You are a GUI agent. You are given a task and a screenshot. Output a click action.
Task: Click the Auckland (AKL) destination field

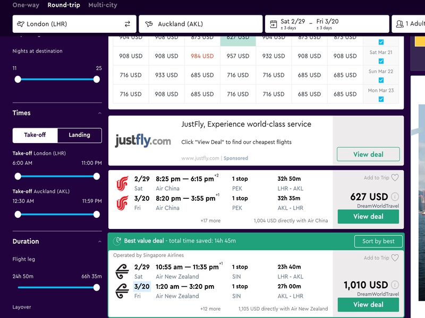click(201, 24)
